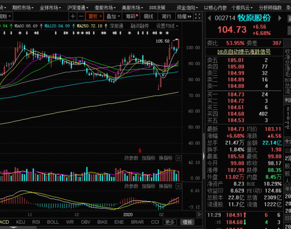Viewport: 291px width, 229px height.
Task: Click the minus zoom-out chart button
Action: click(x=81, y=16)
